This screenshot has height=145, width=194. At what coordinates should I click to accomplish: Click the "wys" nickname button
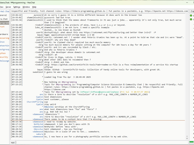tap(13, 142)
